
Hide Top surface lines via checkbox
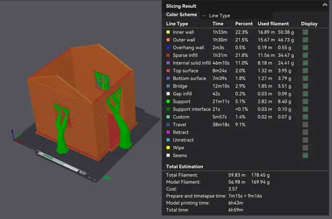tap(305, 70)
